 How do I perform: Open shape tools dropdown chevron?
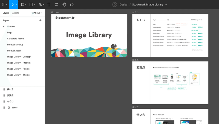tap(35, 5)
